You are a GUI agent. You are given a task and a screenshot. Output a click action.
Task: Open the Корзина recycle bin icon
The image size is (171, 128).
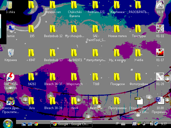10,53
